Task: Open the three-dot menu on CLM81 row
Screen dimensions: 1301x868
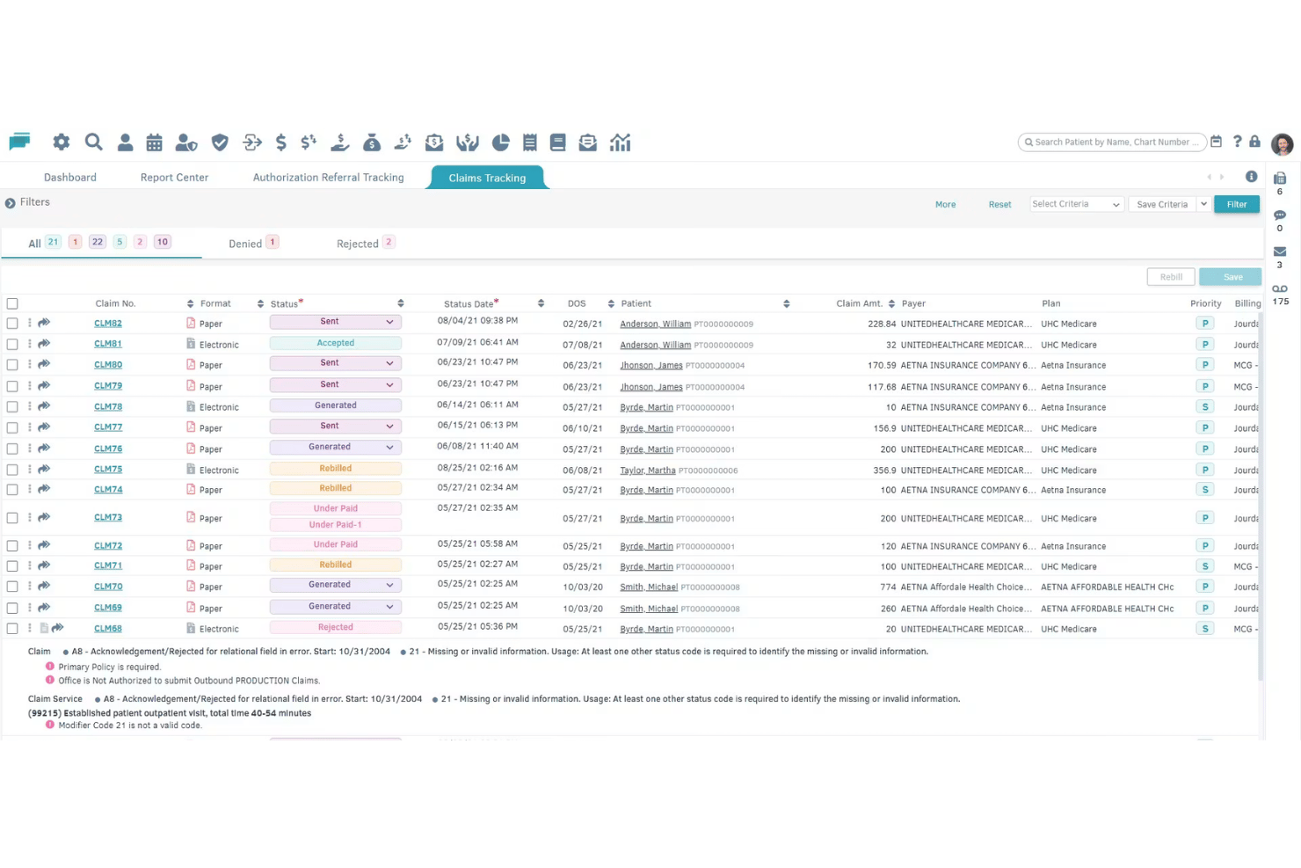Action: click(30, 344)
